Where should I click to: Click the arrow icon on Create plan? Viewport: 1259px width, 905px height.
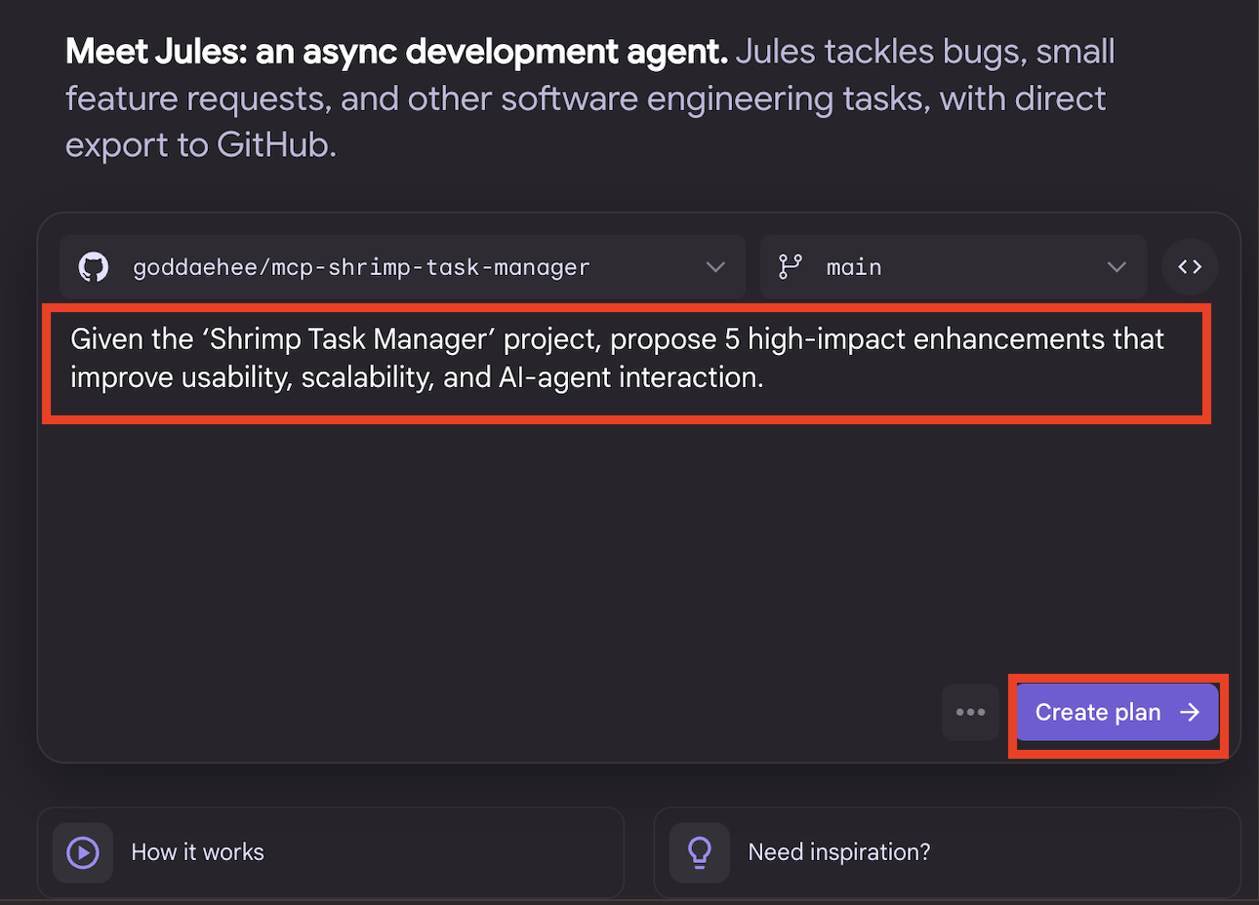pos(1190,712)
